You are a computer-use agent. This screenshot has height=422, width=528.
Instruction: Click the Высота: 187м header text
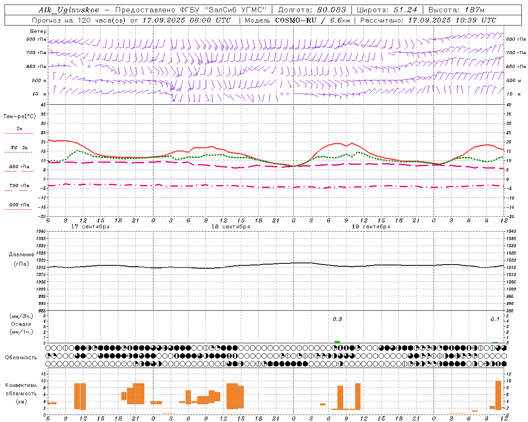coord(456,10)
